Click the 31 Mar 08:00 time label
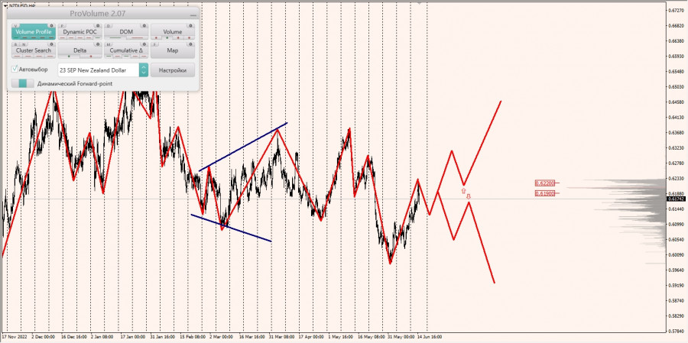This screenshot has height=343, width=688. pyautogui.click(x=281, y=337)
